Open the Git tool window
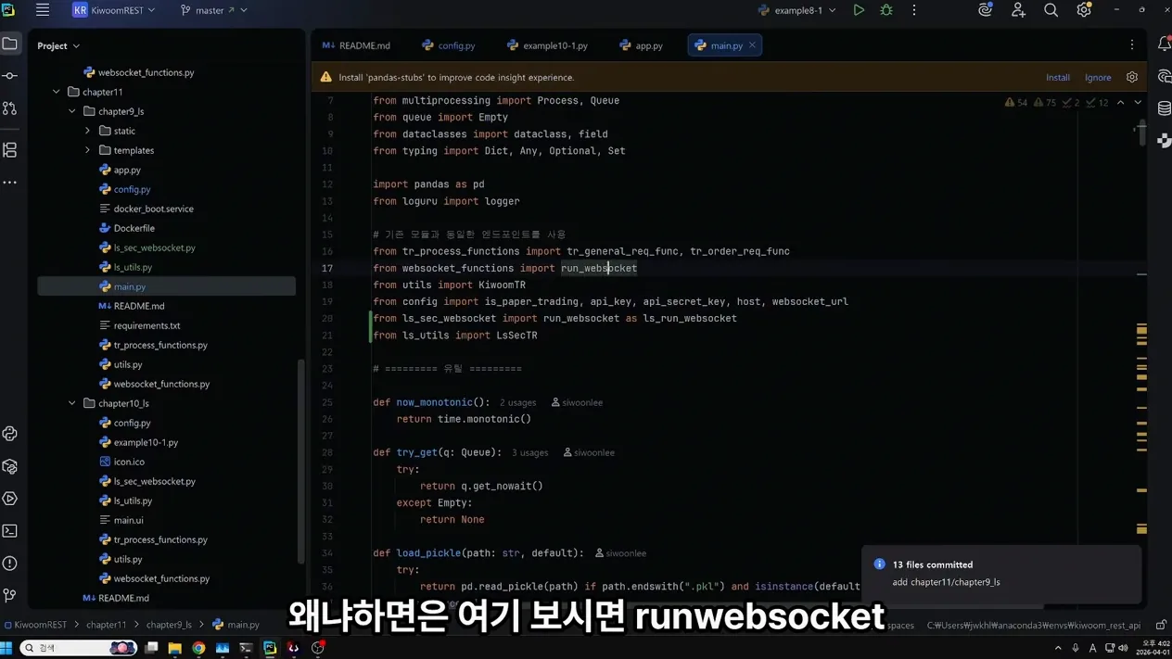The width and height of the screenshot is (1172, 659). click(x=10, y=595)
